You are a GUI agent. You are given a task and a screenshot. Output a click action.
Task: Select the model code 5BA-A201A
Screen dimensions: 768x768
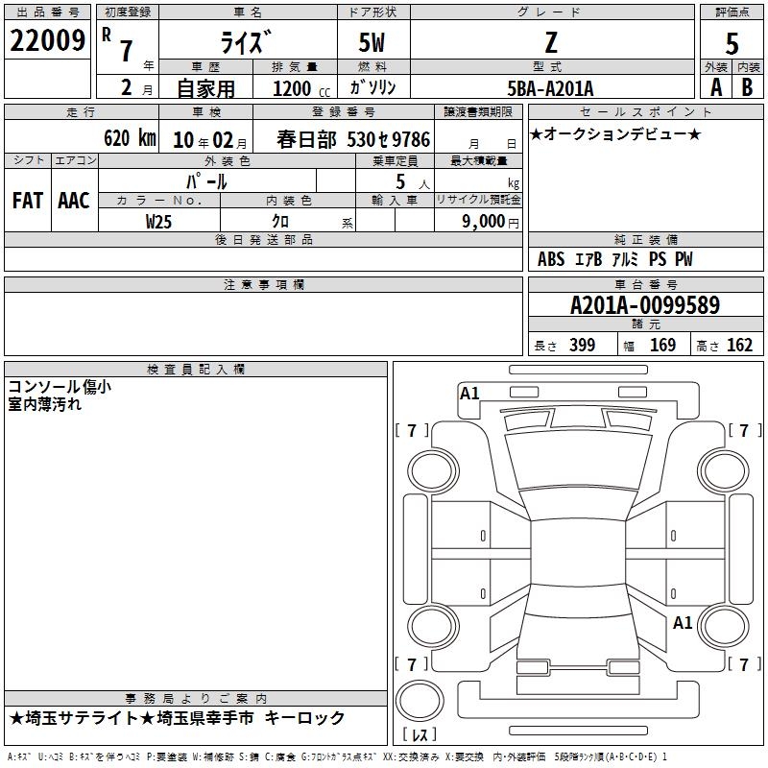click(x=550, y=88)
